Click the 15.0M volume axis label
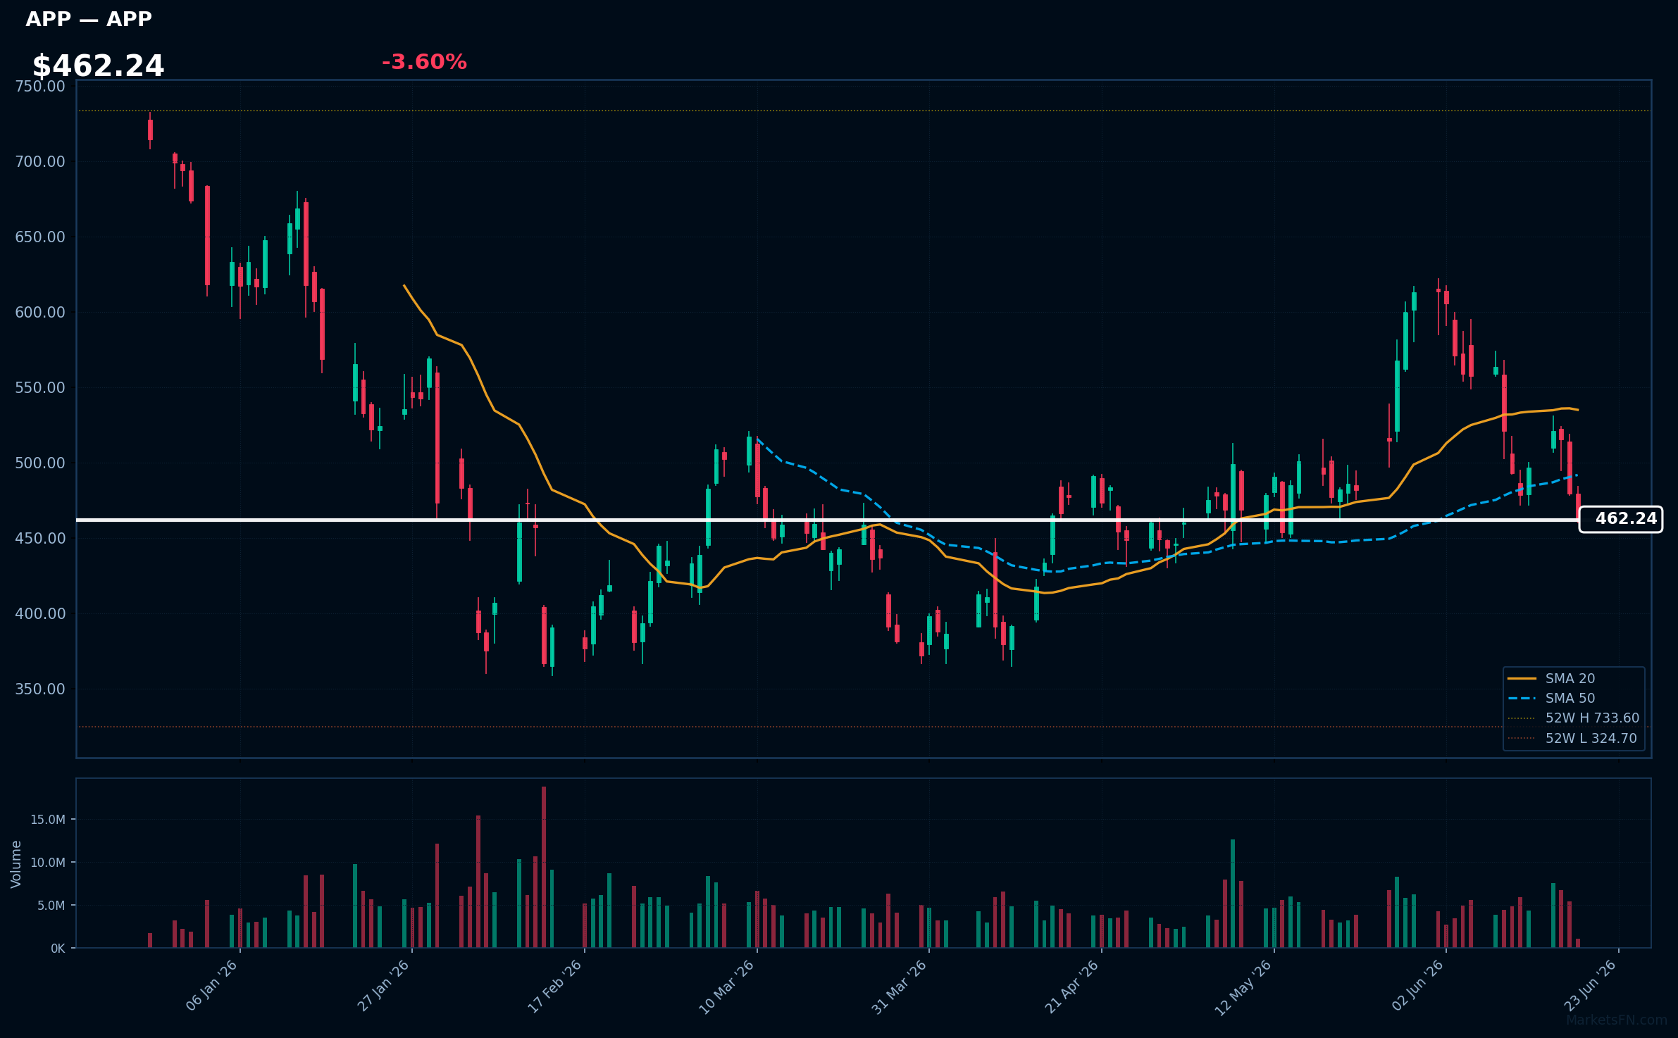Screen dimensions: 1678x1038 [48, 820]
